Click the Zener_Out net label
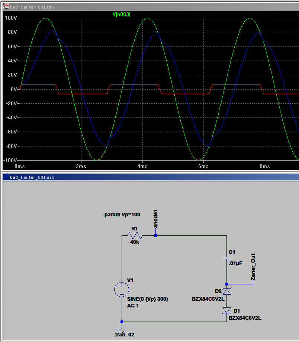This screenshot has height=342, width=299. [253, 267]
